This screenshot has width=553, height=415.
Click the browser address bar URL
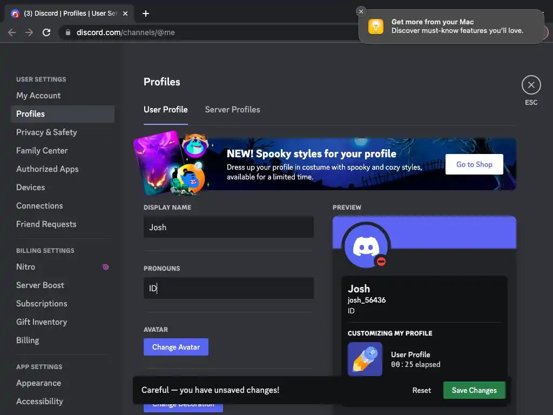tap(125, 32)
